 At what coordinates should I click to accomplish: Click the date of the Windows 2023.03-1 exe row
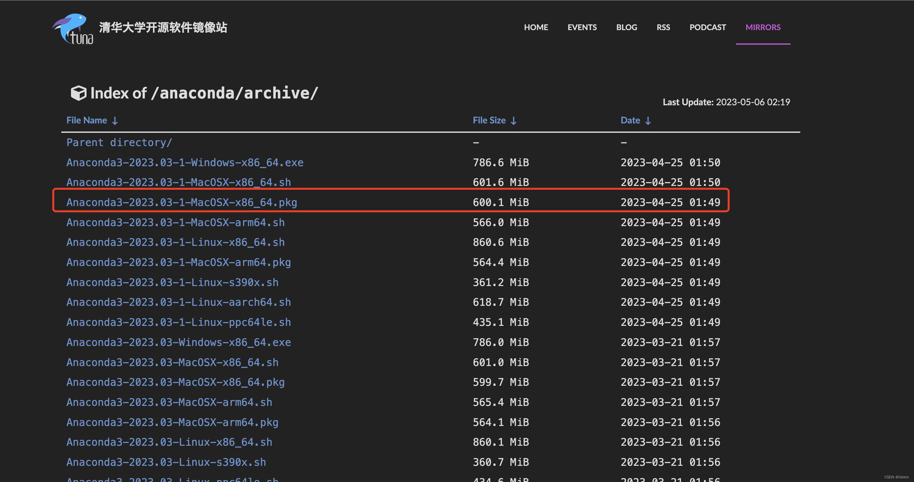670,162
